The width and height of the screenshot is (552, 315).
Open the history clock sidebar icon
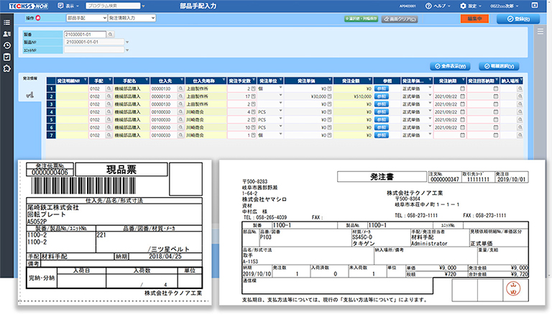(7, 45)
